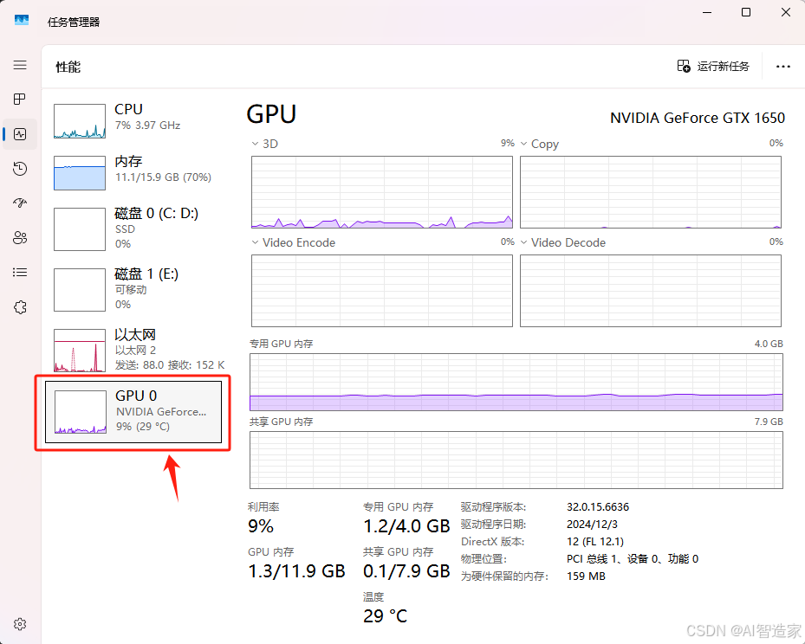Click the Task Manager app icon
Viewport: 805px width, 644px height.
tap(22, 21)
